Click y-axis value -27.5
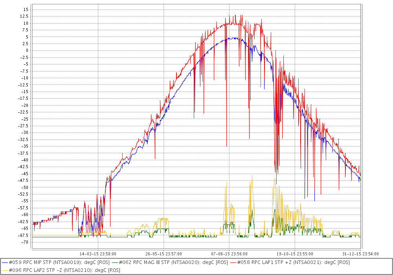The height and width of the screenshot is (275, 393). (23, 126)
